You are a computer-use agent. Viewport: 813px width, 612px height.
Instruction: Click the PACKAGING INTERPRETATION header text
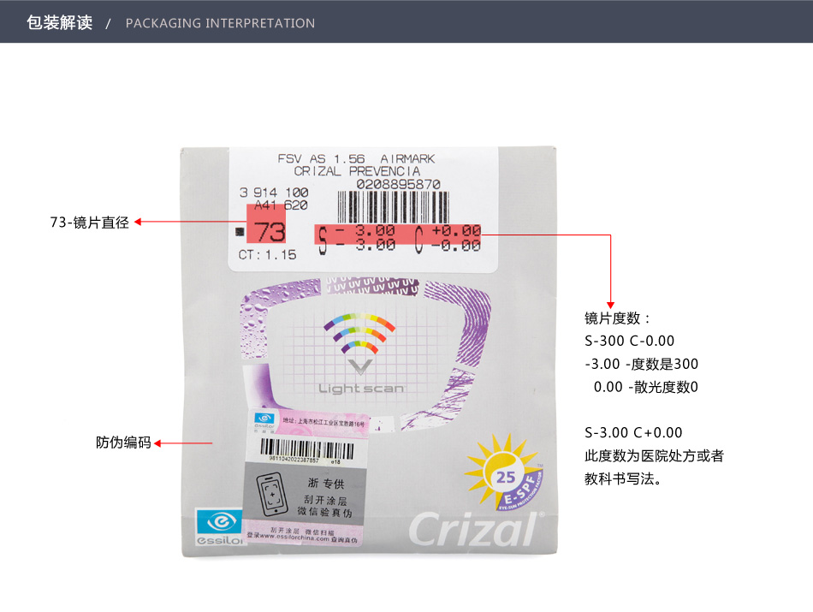point(220,23)
